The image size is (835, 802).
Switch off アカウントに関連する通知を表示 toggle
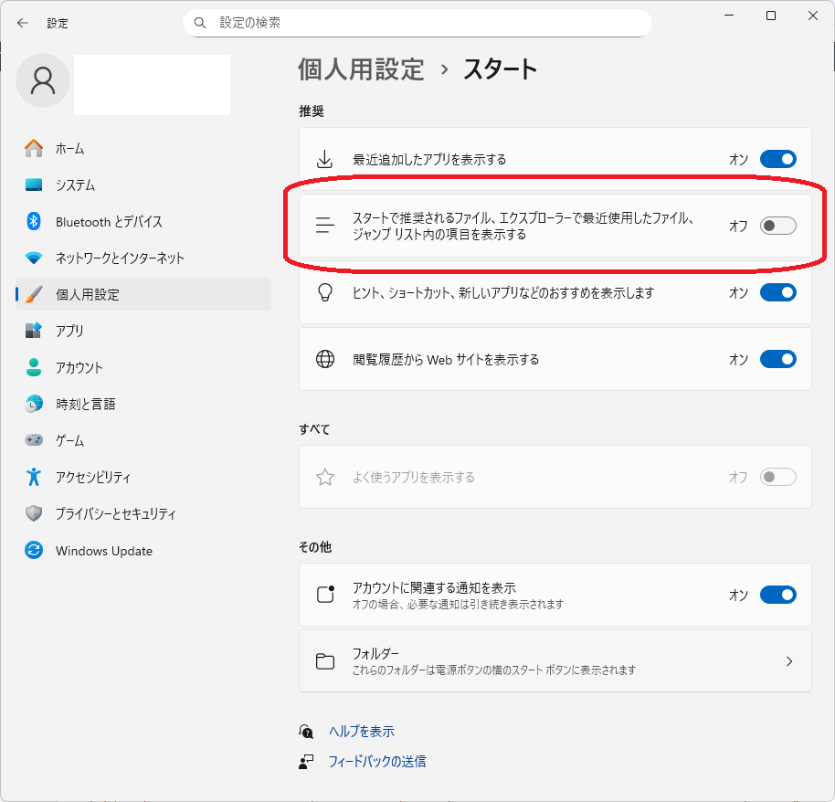pyautogui.click(x=777, y=595)
